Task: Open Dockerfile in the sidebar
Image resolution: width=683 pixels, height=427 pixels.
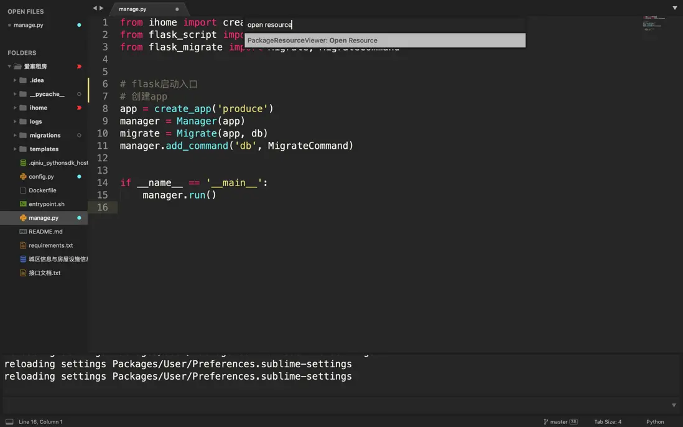Action: [44, 190]
